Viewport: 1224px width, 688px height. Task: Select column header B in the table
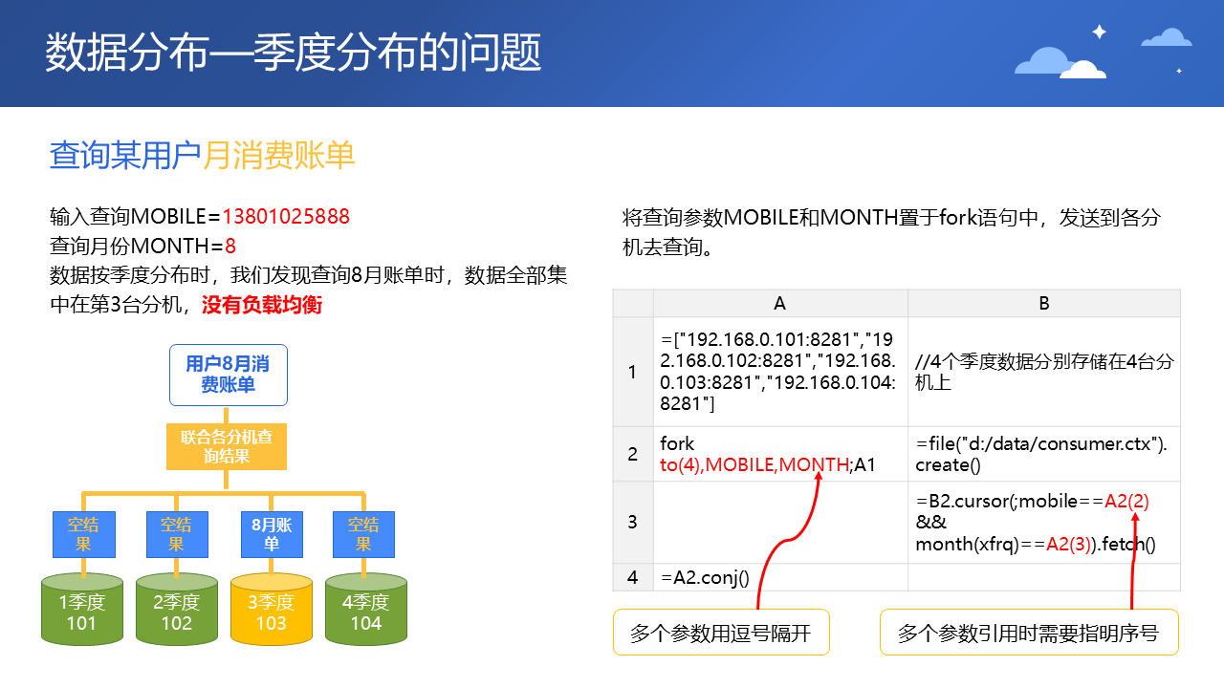[x=1044, y=303]
